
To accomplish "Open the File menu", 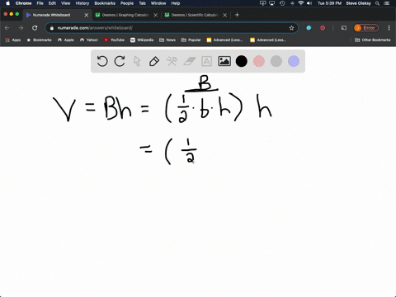I will 40,3.
